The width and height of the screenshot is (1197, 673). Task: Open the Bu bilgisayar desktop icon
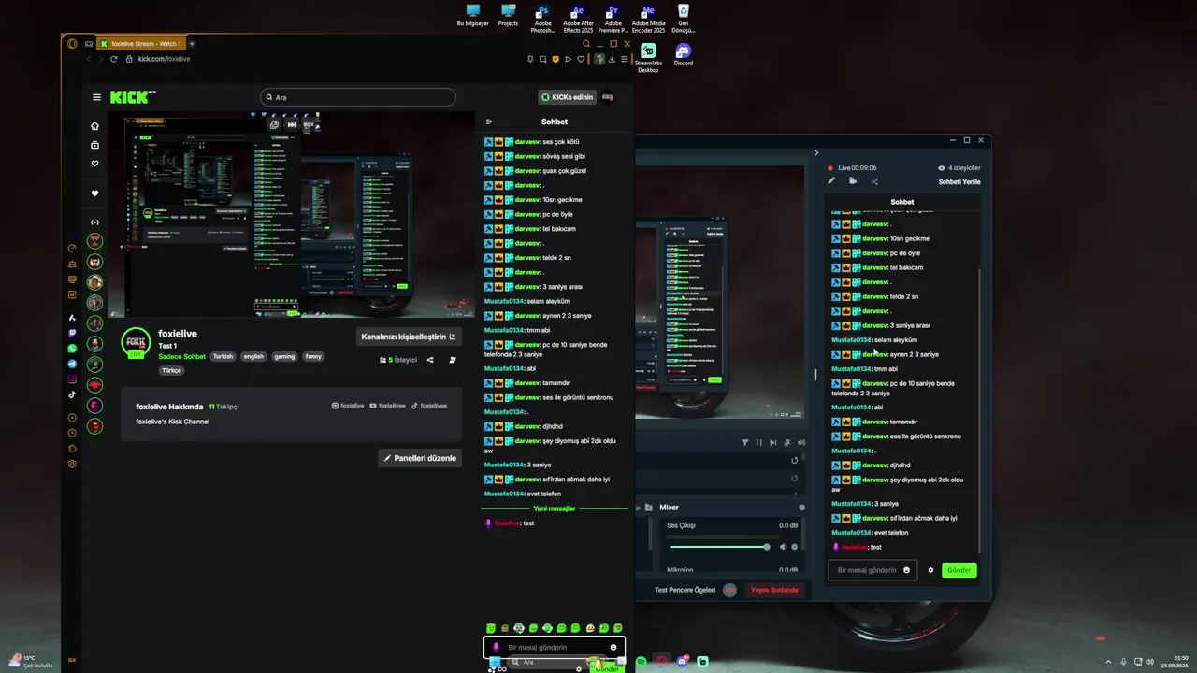click(x=472, y=16)
